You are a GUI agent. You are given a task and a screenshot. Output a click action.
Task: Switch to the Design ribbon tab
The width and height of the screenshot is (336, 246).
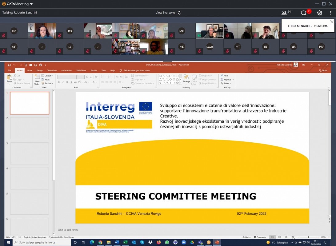(x=39, y=70)
